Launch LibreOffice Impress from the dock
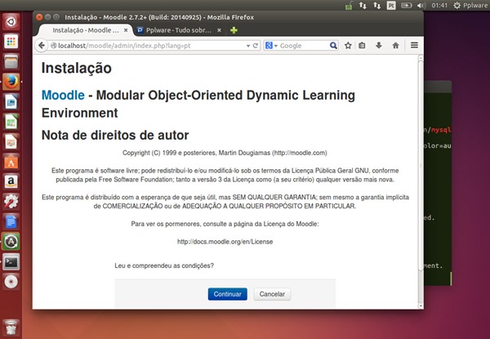The image size is (490, 339). 11,141
